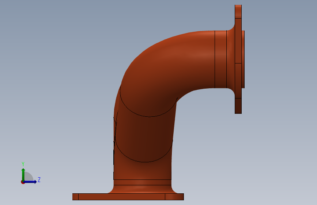Select the vertical flange on right end
317x205 pixels.
point(238,59)
